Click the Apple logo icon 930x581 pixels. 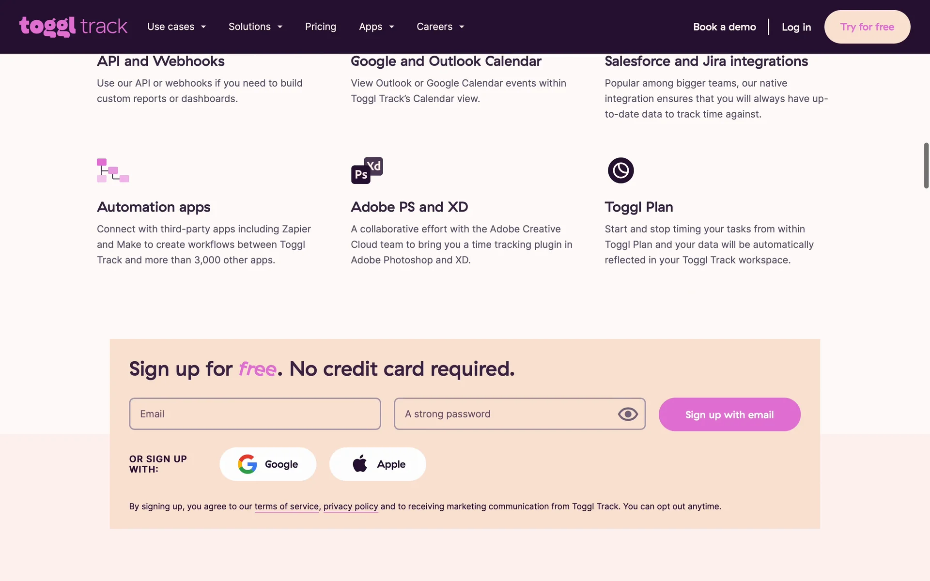click(x=360, y=464)
